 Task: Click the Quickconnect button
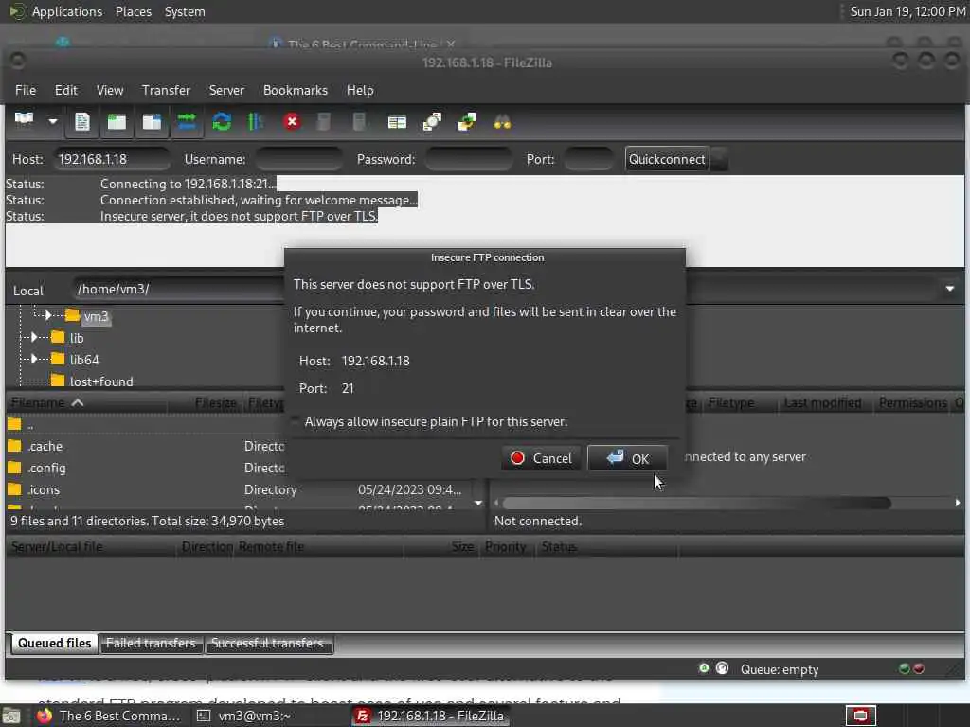pos(666,159)
